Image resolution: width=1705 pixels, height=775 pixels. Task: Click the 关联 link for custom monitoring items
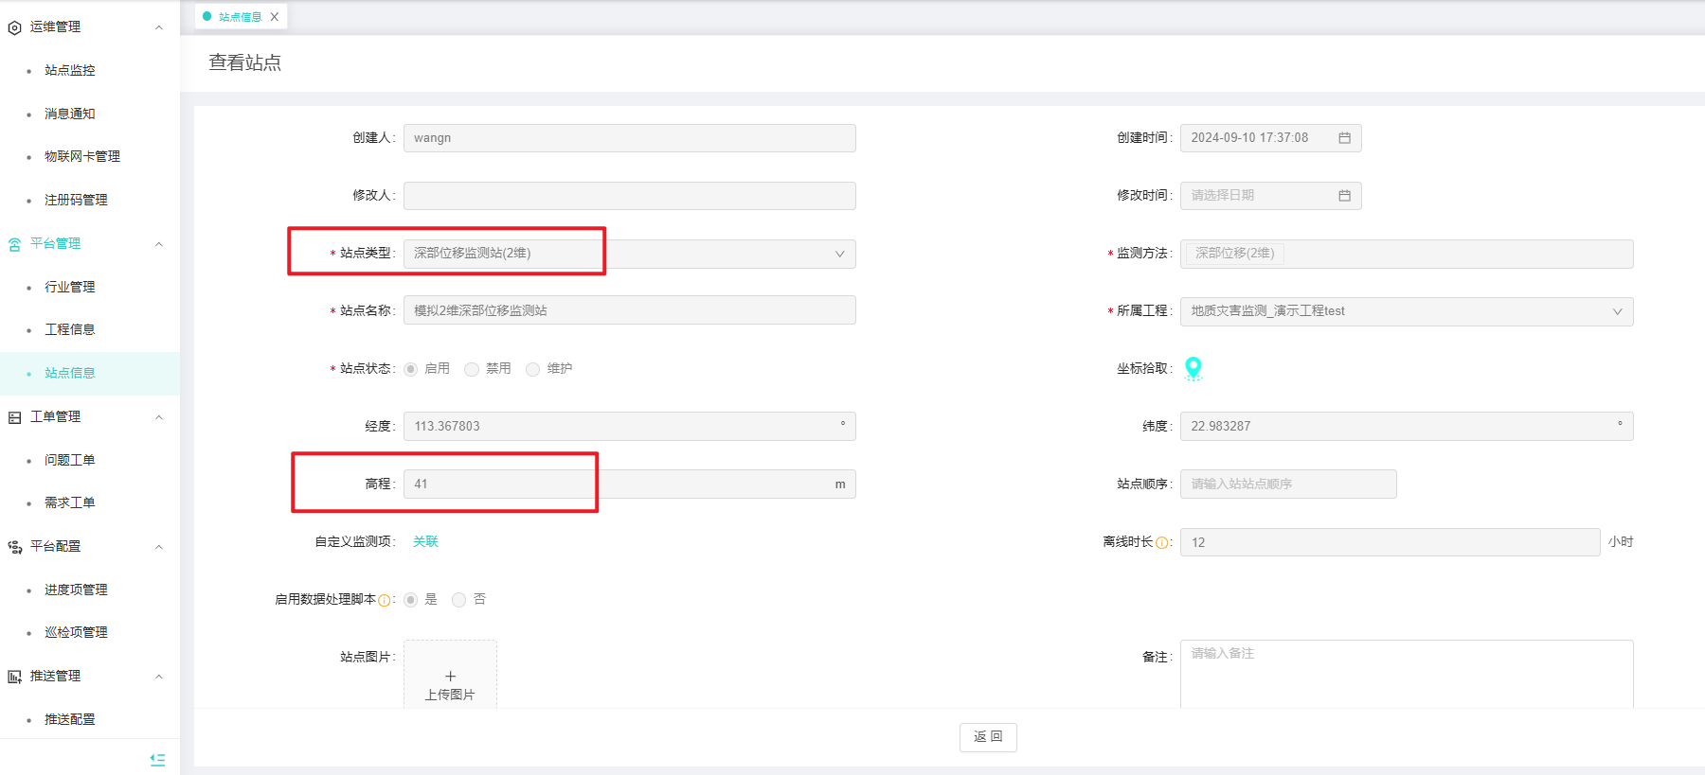[425, 541]
